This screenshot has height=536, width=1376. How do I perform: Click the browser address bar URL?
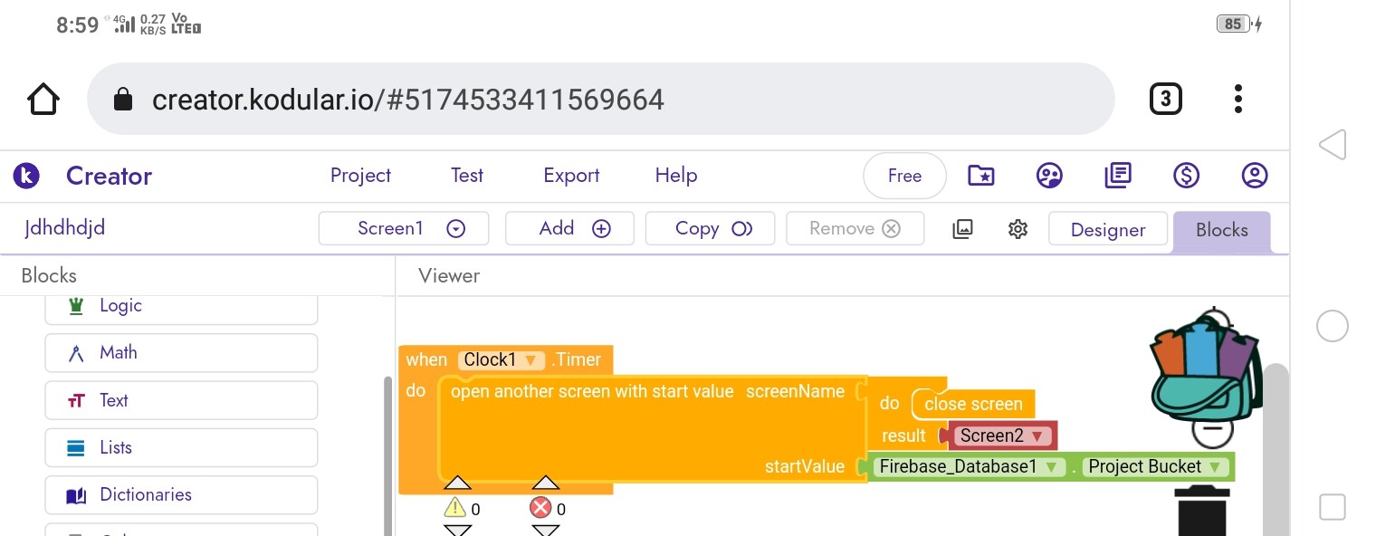[x=407, y=99]
